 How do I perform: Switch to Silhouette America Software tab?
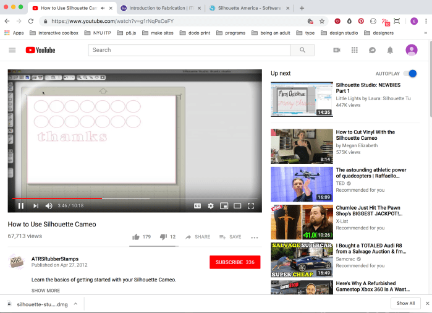click(x=249, y=8)
